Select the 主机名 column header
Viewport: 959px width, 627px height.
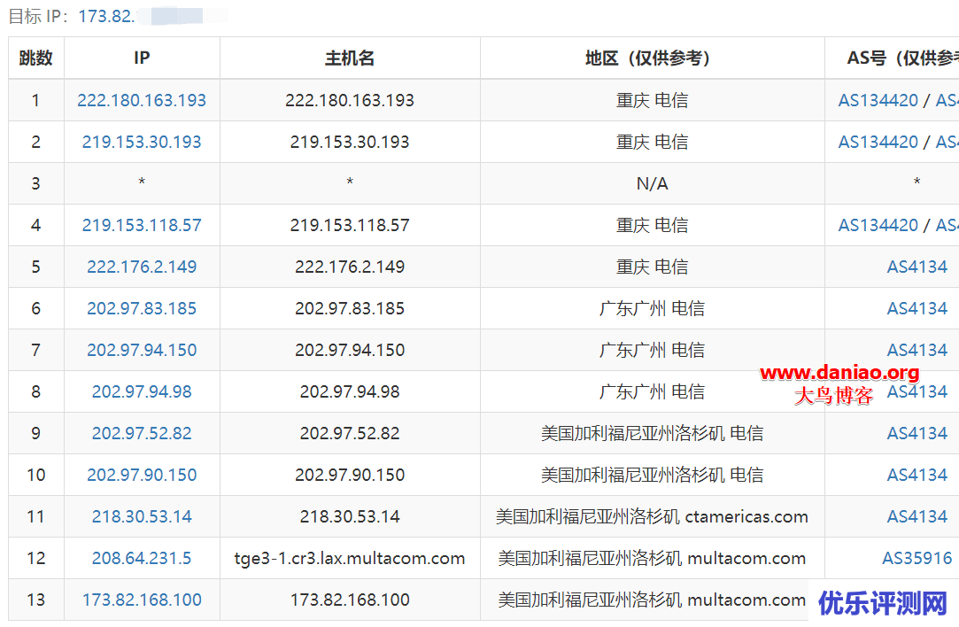click(x=349, y=58)
